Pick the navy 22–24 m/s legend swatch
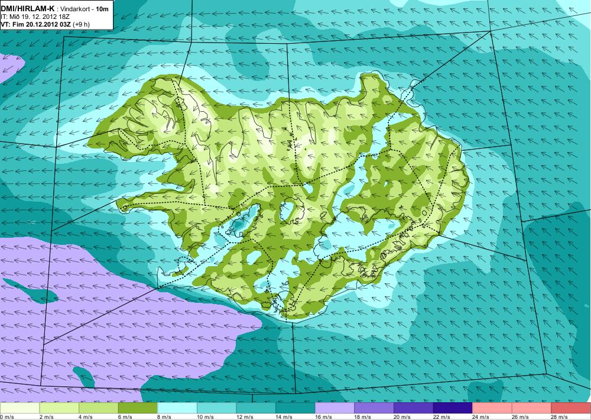Image resolution: width=591 pixels, height=420 pixels. pyautogui.click(x=453, y=408)
